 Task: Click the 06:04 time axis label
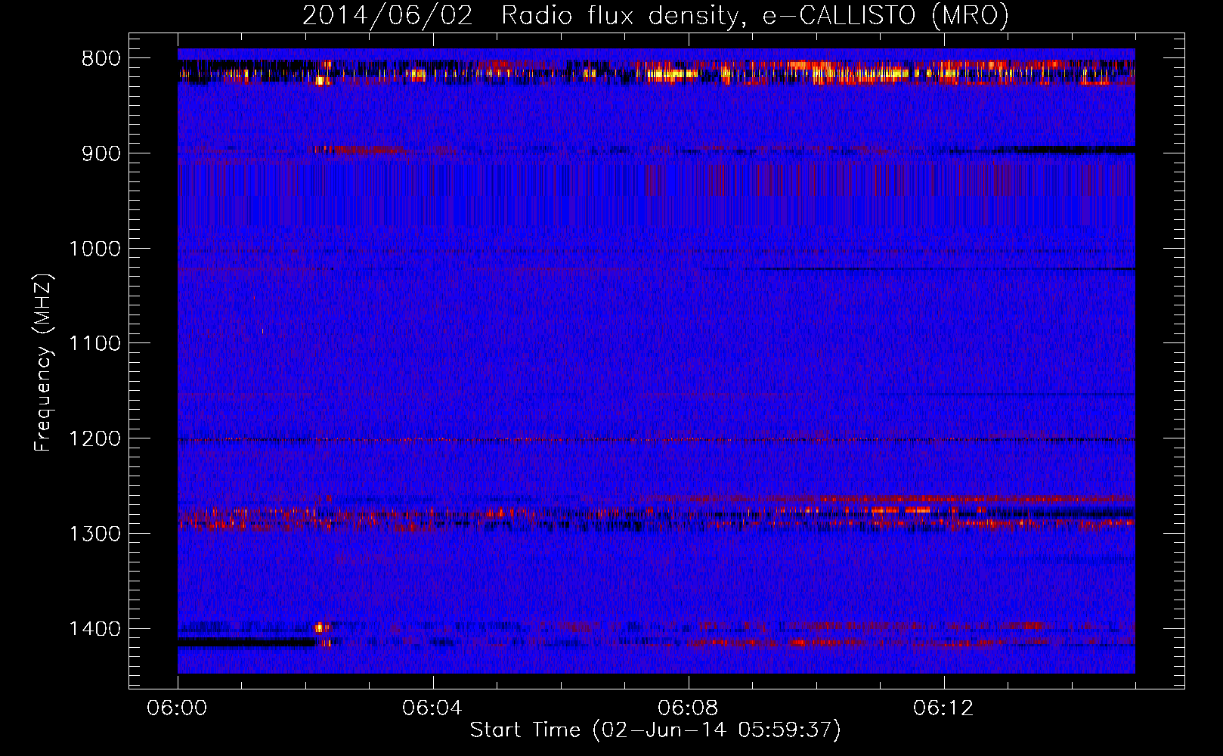click(432, 708)
